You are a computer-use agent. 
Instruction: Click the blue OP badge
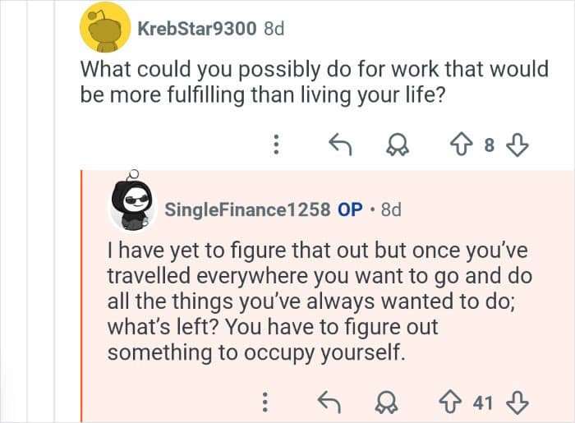tap(351, 209)
